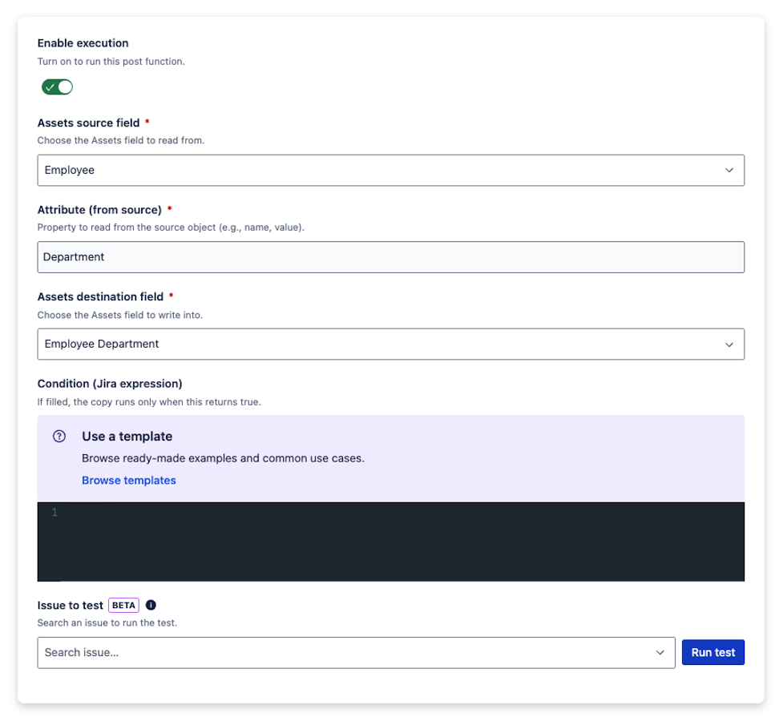The width and height of the screenshot is (783, 721).
Task: Click the chevron arrow in Employee source field
Action: [x=729, y=171]
